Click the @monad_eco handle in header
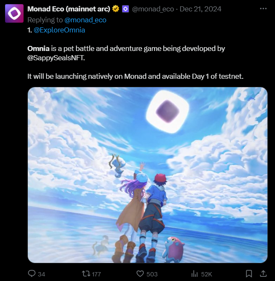The width and height of the screenshot is (275, 281). pyautogui.click(x=153, y=9)
